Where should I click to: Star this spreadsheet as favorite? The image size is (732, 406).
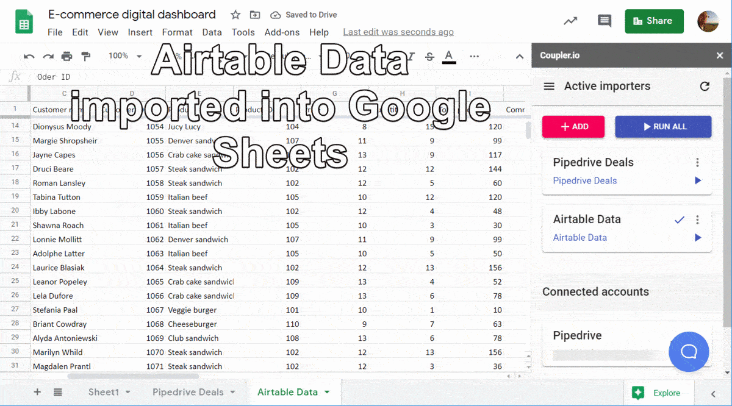click(235, 14)
